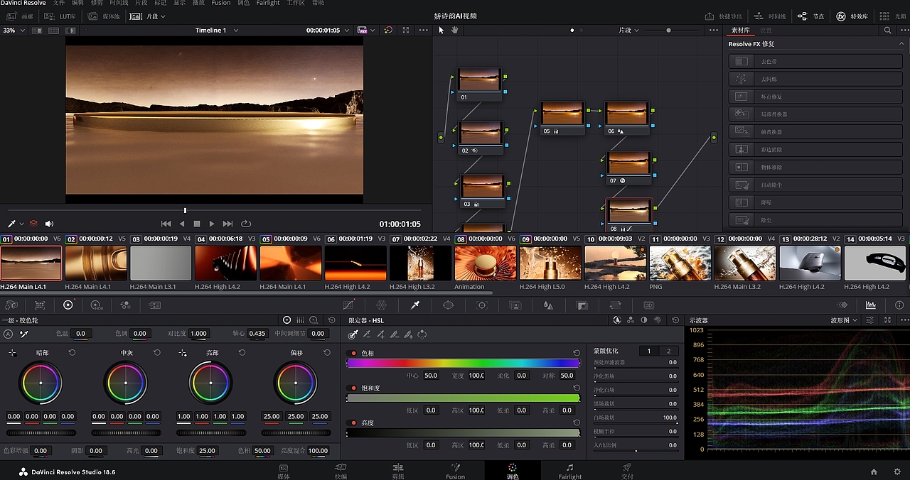Open node editor 片段 mode dropdown

coord(628,31)
